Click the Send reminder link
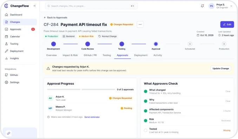The width and height of the screenshot is (238, 139). coord(92,117)
